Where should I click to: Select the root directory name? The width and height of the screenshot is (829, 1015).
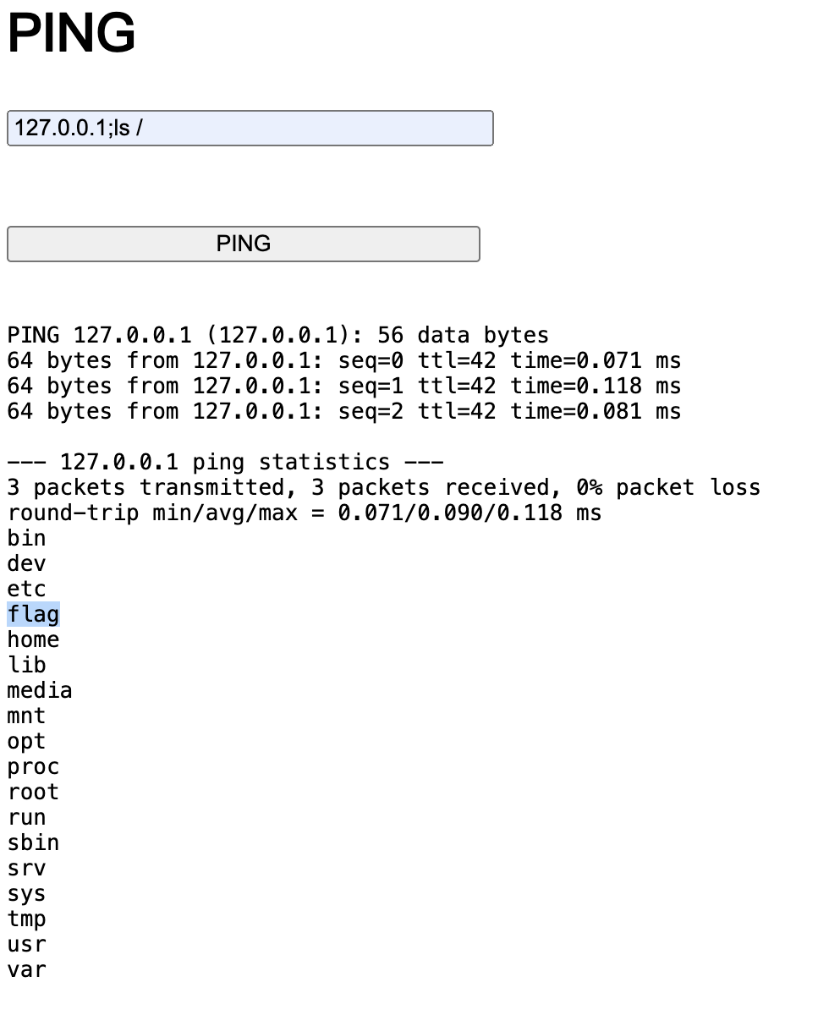[x=34, y=792]
